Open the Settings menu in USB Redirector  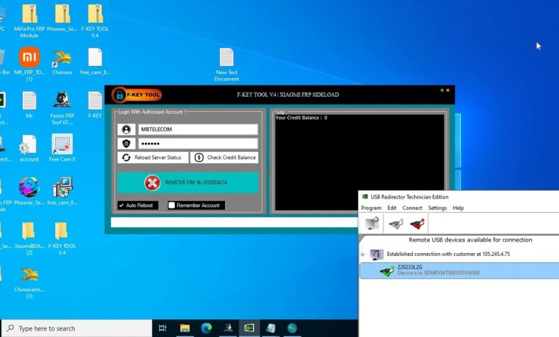(437, 208)
